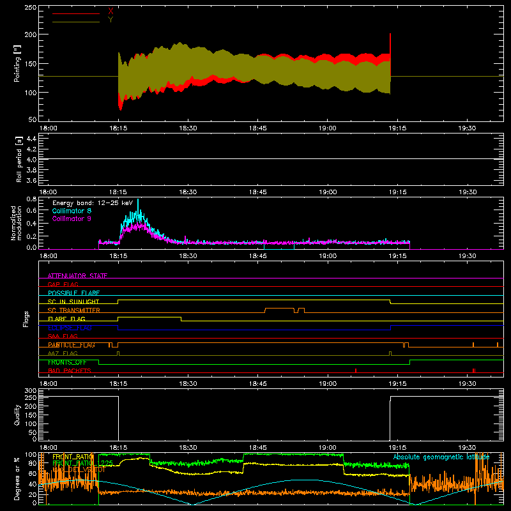Click the 300 tick on Quality axis
This screenshot has width=511, height=511.
(30, 391)
